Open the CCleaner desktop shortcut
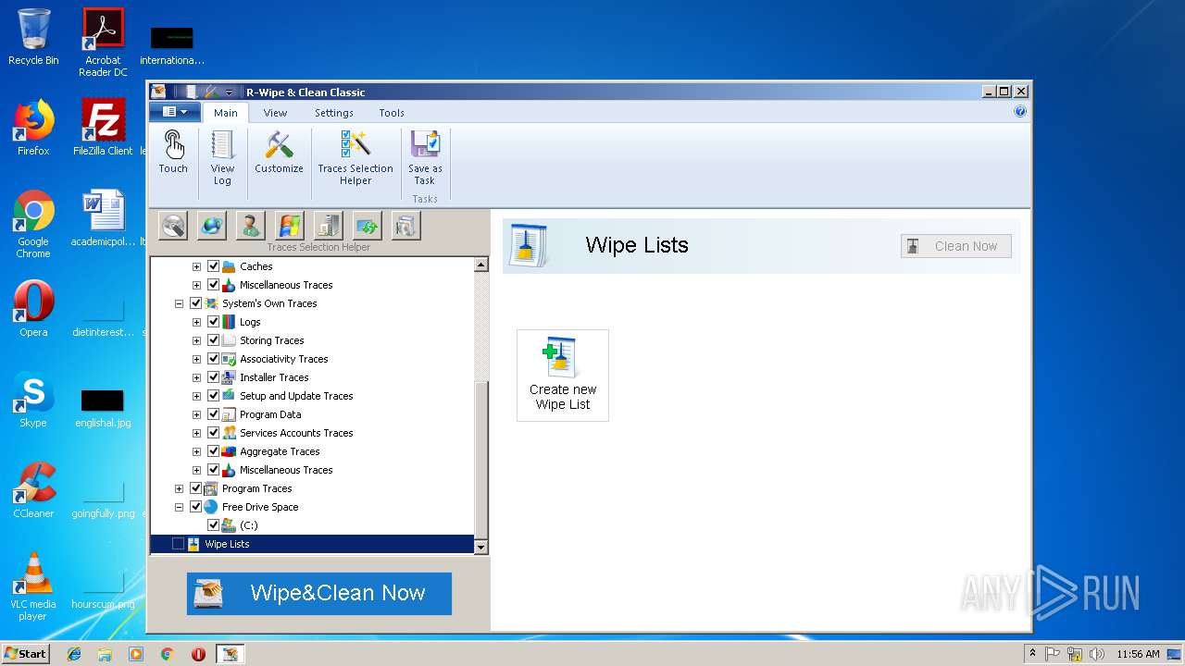1185x666 pixels. [33, 490]
